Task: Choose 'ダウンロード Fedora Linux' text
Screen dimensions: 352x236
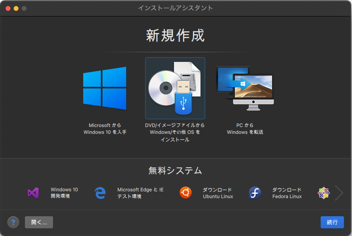Action: click(287, 193)
